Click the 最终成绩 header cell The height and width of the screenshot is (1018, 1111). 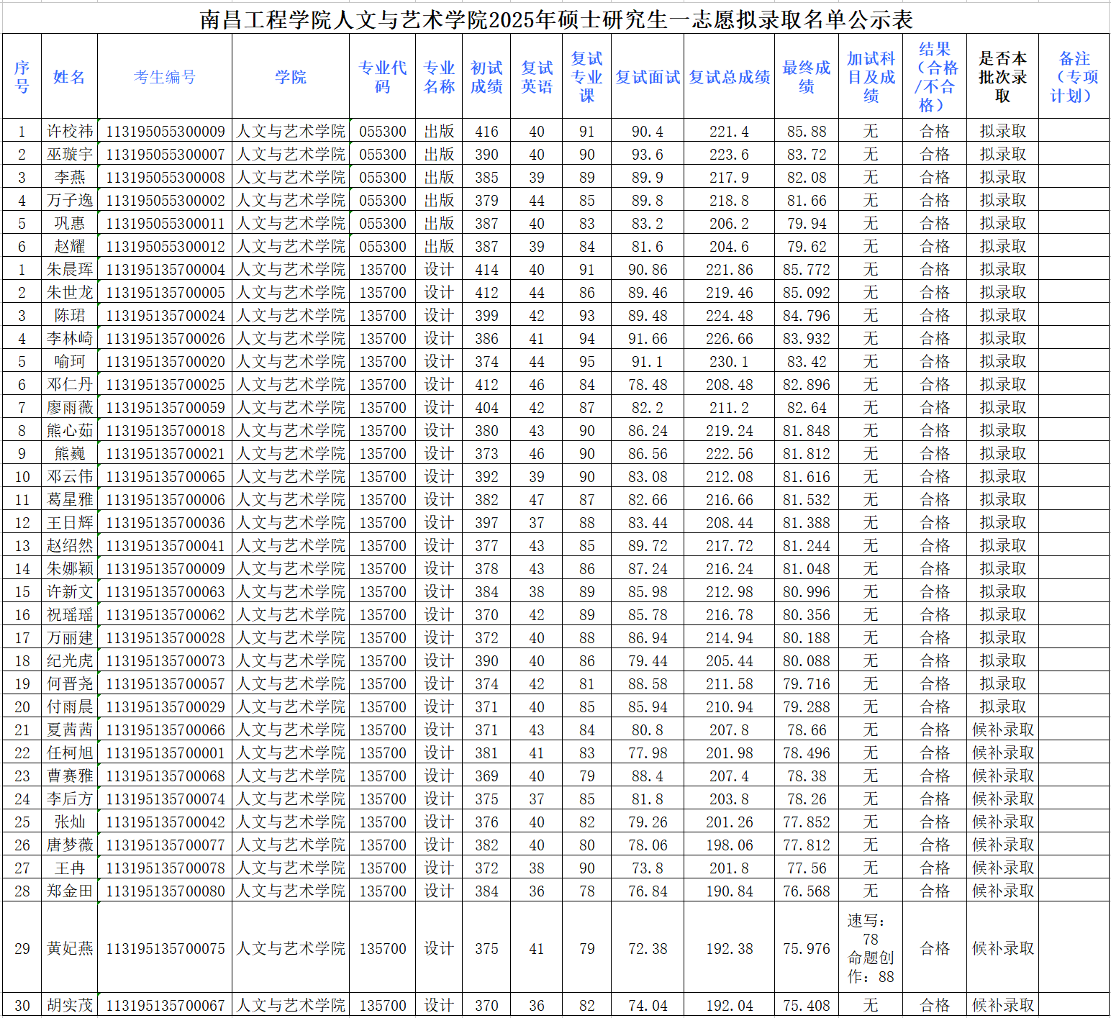tap(806, 77)
